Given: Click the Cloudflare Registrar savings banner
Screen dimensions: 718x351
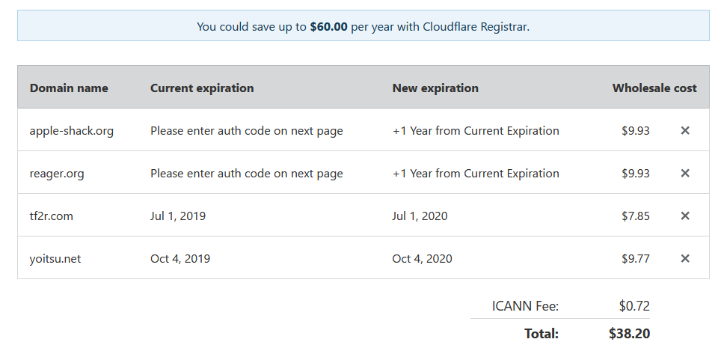Looking at the screenshot, I should (363, 25).
